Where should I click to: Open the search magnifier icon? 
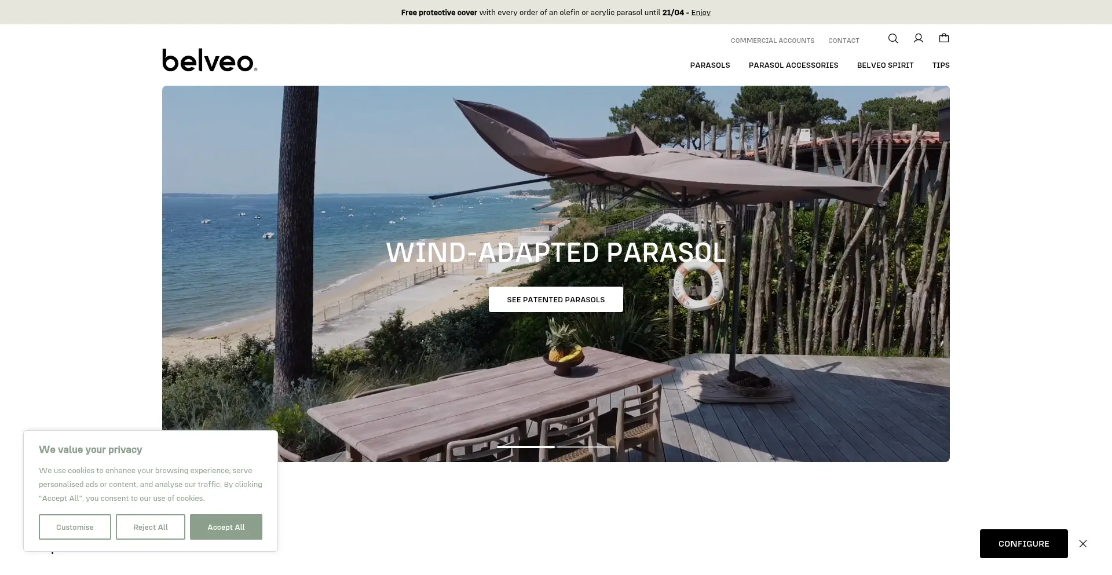893,38
